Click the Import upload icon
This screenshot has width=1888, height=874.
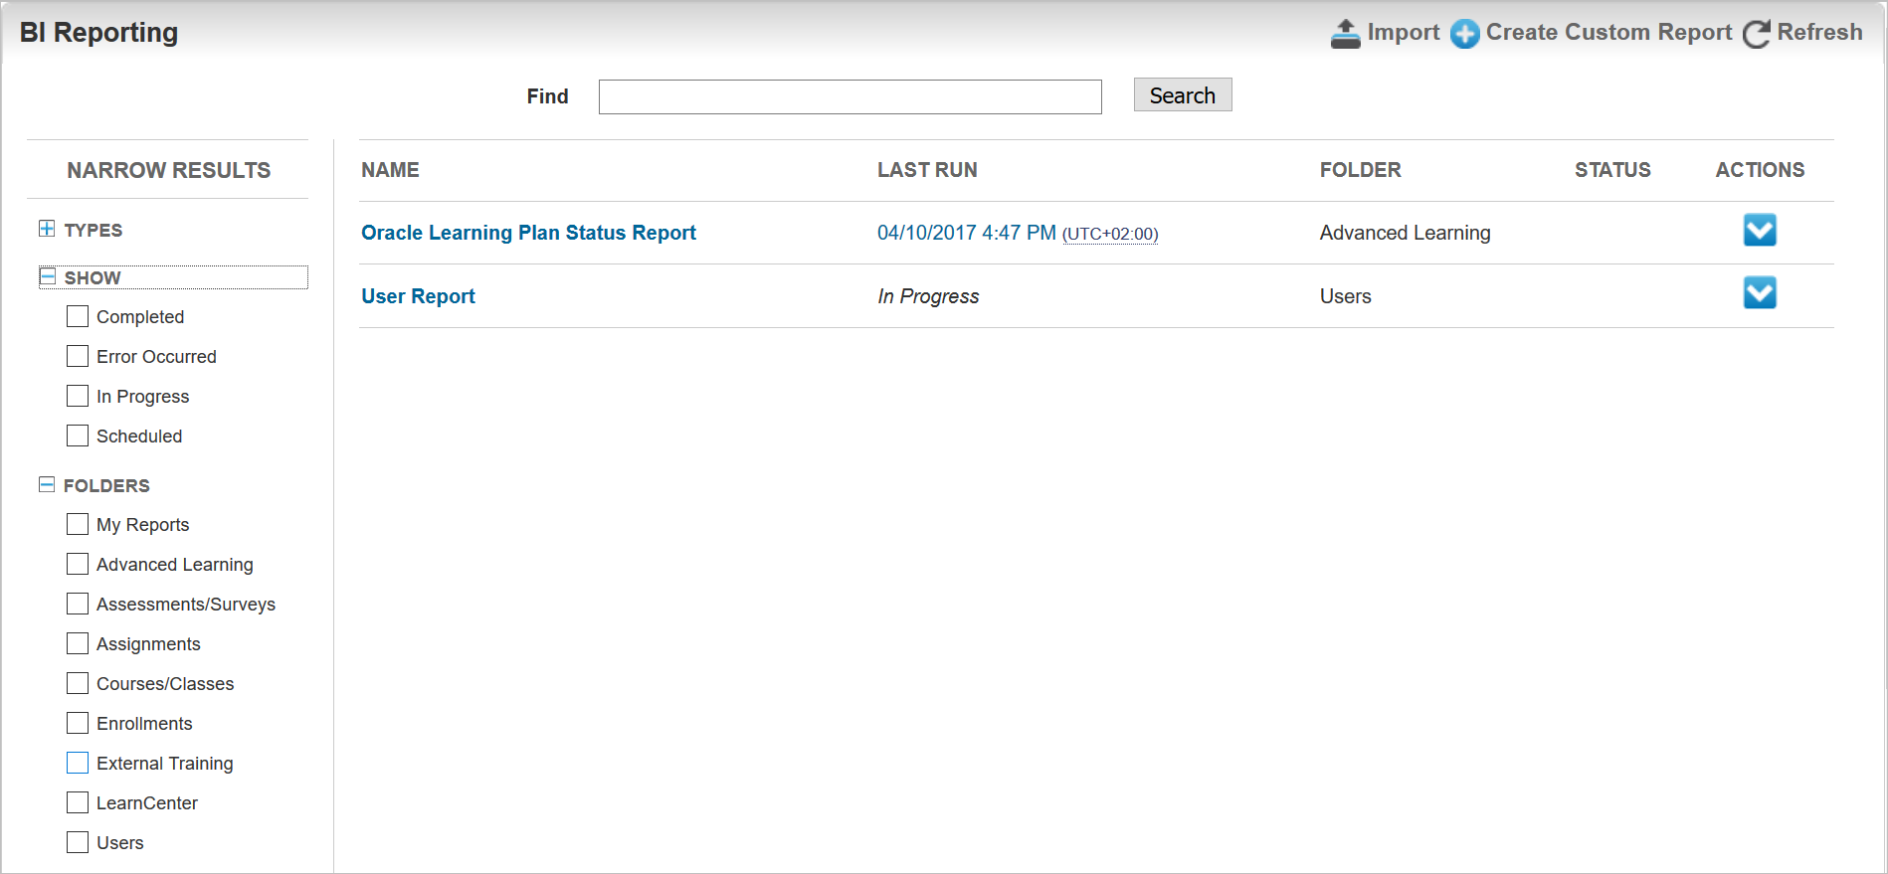coord(1345,34)
